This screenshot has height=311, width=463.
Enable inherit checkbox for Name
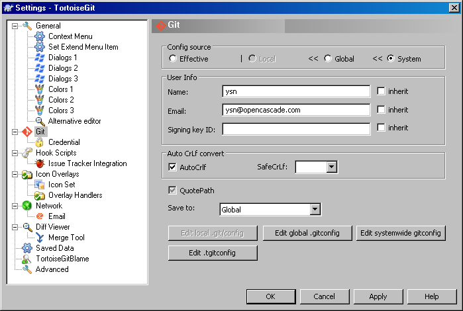pyautogui.click(x=381, y=91)
